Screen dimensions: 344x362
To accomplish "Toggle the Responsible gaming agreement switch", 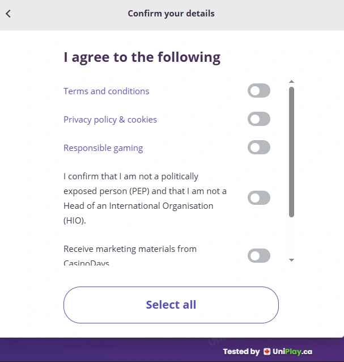I will click(259, 148).
